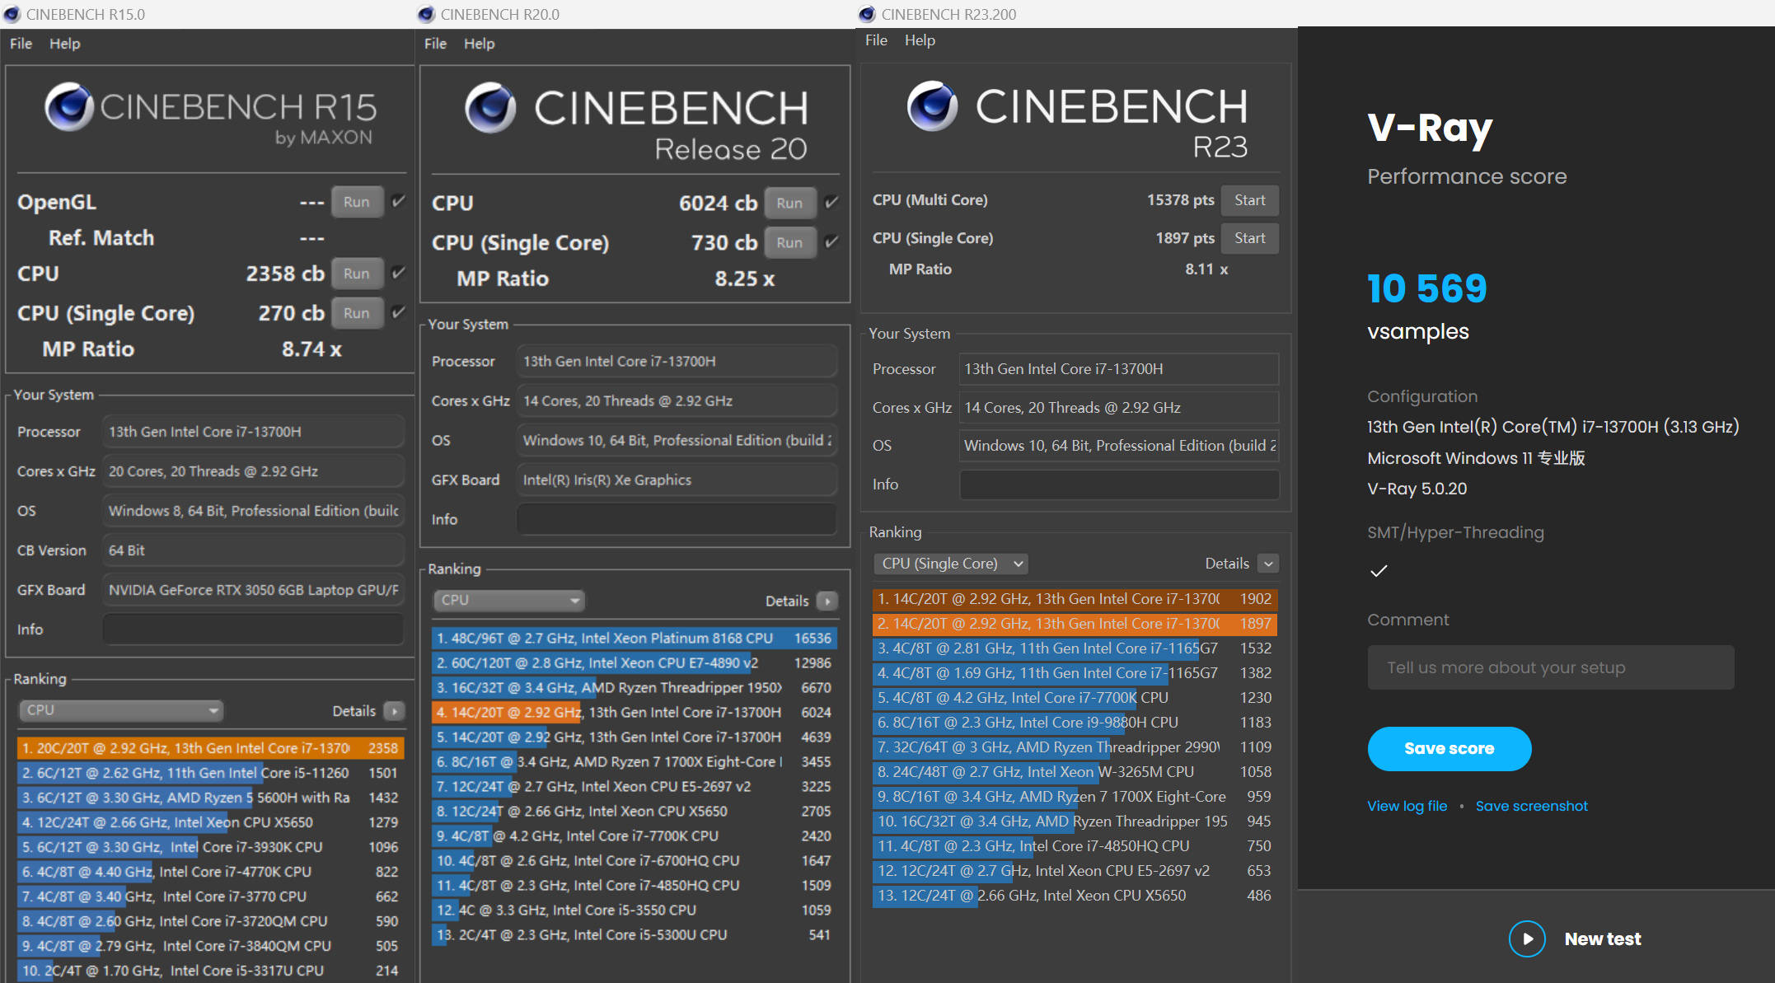Click the Info field in Cinebench R15
Screen dimensions: 1775x983
pyautogui.click(x=254, y=629)
